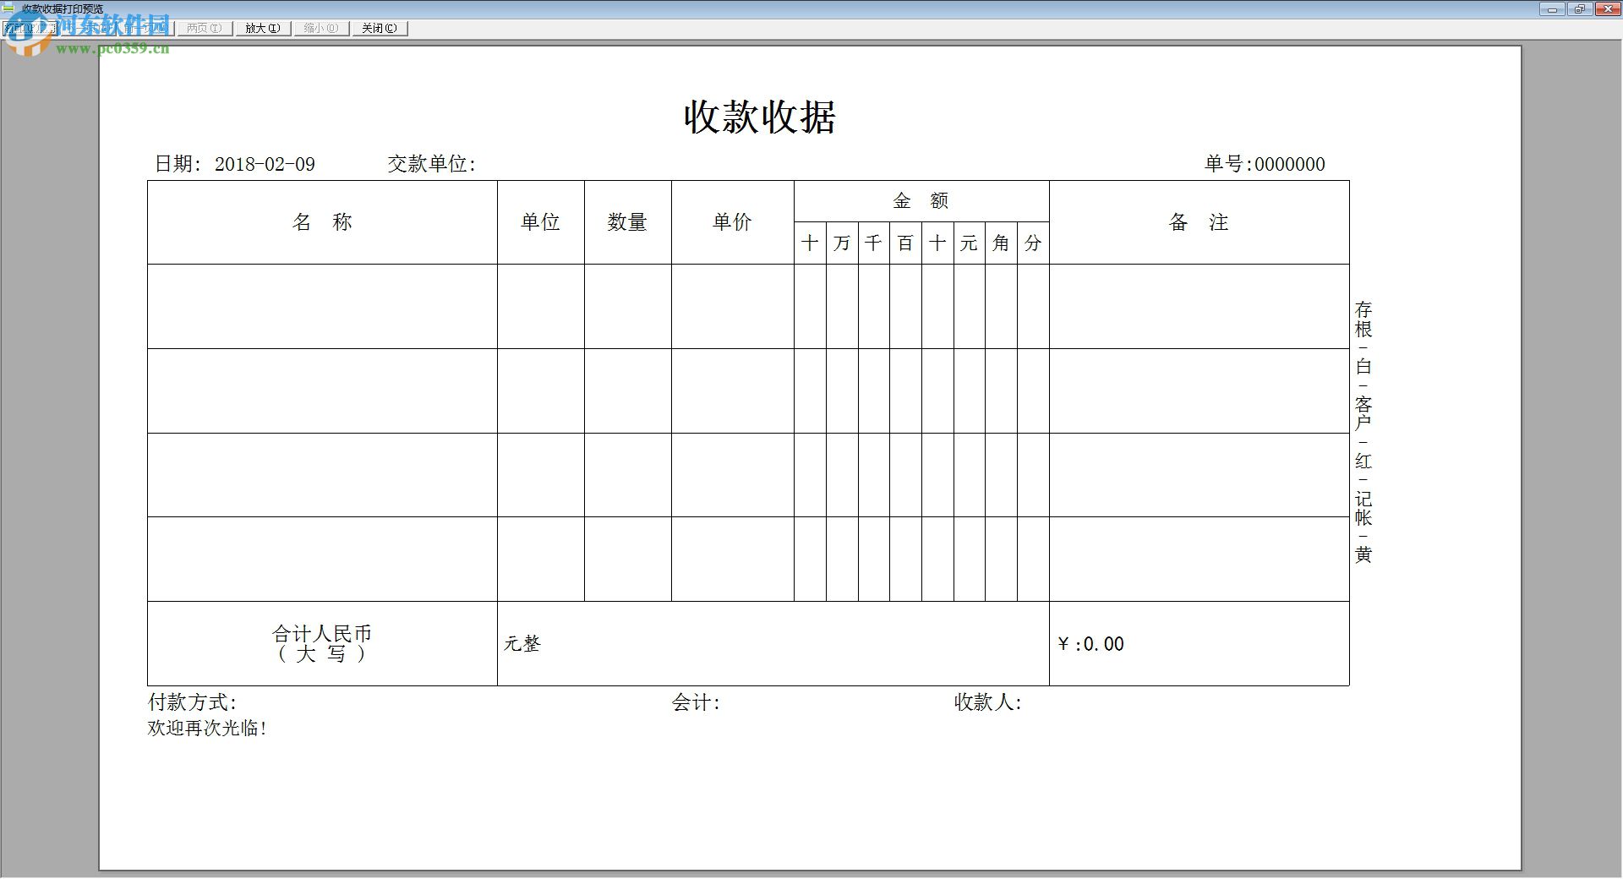Click the minimize icon on the title bar

[x=1551, y=8]
